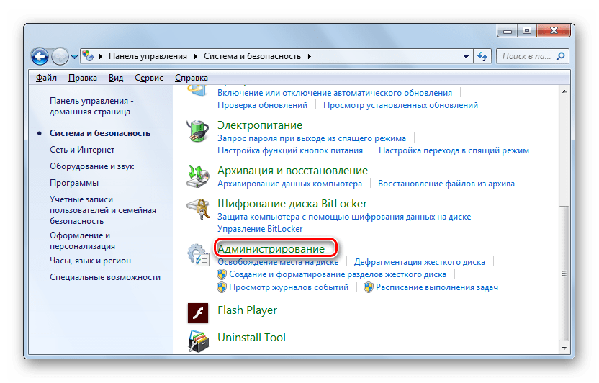599x383 pixels.
Task: Click the Архивация и восстановление icon
Action: pyautogui.click(x=198, y=176)
